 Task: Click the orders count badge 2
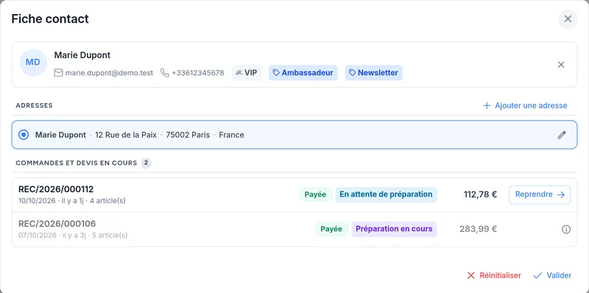click(x=146, y=163)
